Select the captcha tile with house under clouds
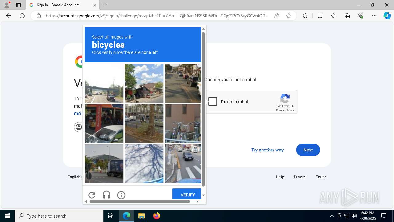394x222 pixels. [144, 84]
